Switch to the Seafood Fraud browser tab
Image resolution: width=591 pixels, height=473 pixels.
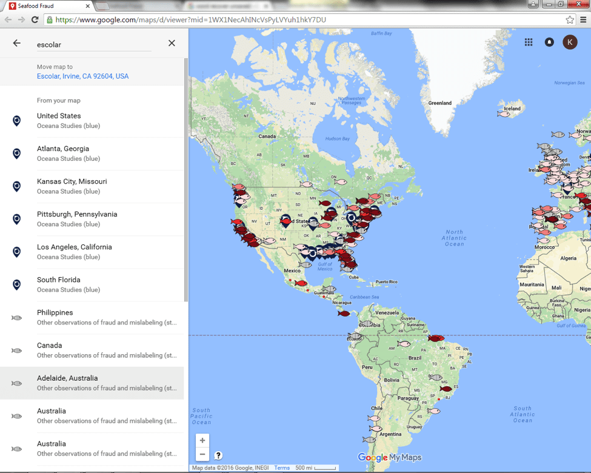point(49,6)
